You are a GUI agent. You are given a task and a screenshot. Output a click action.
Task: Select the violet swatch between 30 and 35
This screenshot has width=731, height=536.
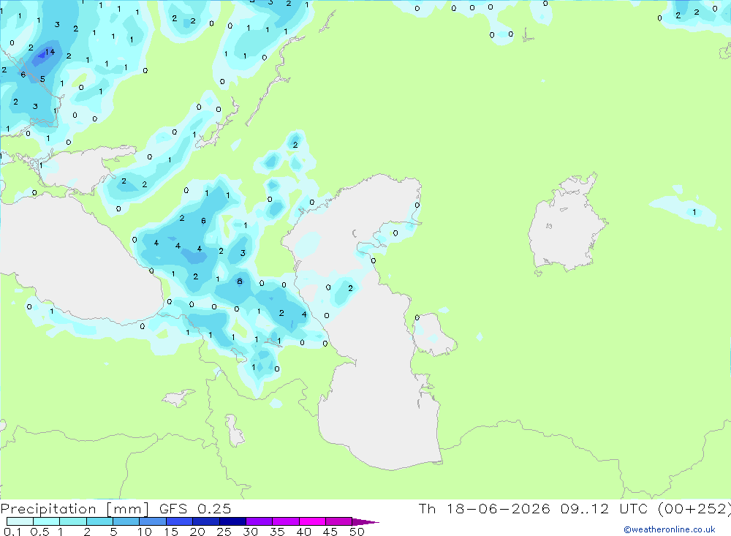pos(259,521)
